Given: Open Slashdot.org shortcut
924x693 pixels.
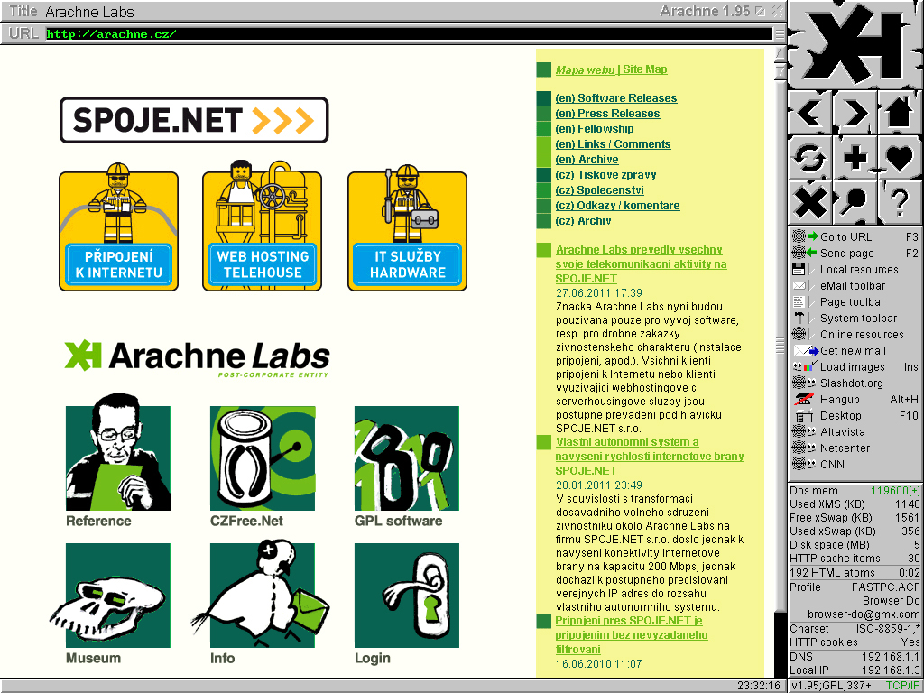Looking at the screenshot, I should point(855,383).
